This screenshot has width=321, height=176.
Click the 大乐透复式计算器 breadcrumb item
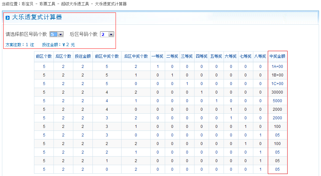click(111, 4)
